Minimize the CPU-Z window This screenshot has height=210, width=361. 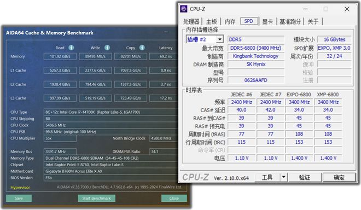coord(305,9)
